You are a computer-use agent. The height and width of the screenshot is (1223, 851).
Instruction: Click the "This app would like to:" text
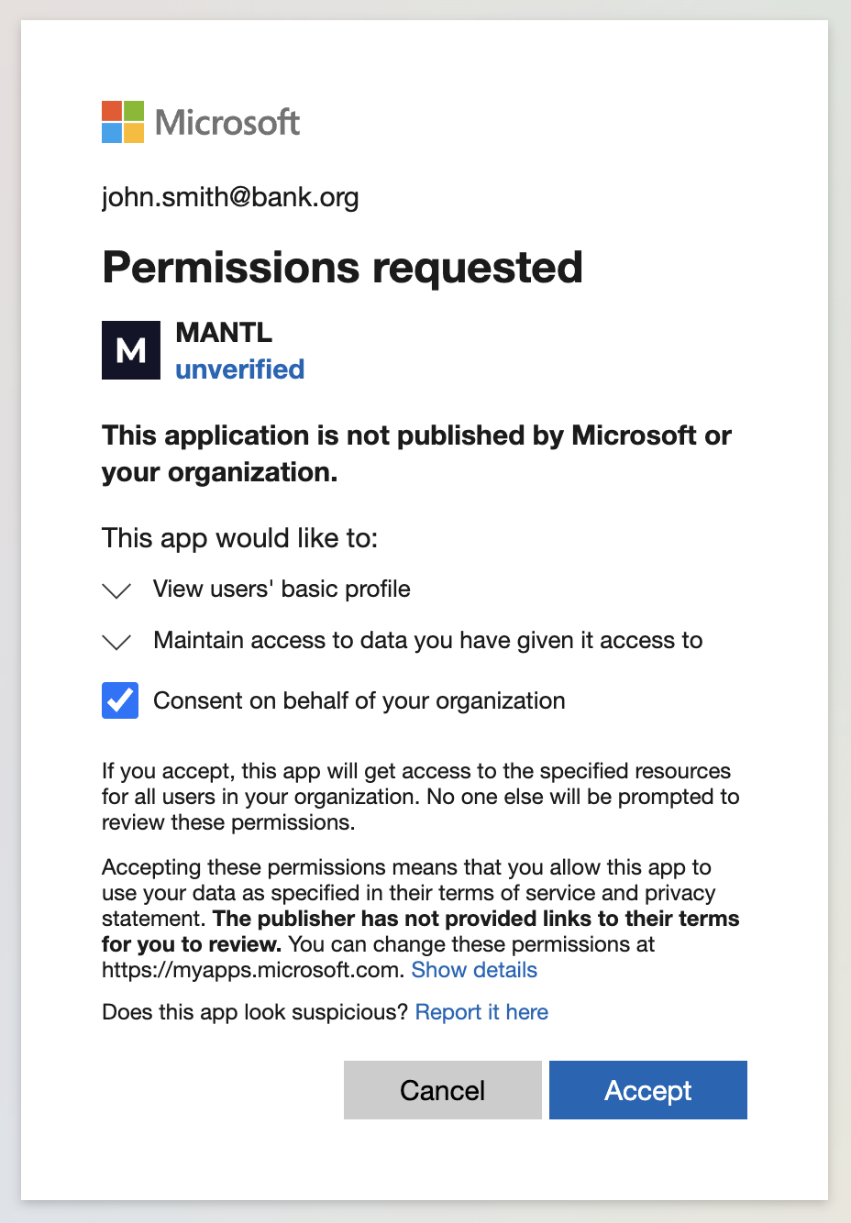pos(239,537)
